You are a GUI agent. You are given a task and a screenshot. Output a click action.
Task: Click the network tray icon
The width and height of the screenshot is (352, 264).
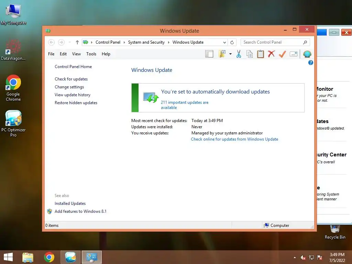[x=311, y=257]
